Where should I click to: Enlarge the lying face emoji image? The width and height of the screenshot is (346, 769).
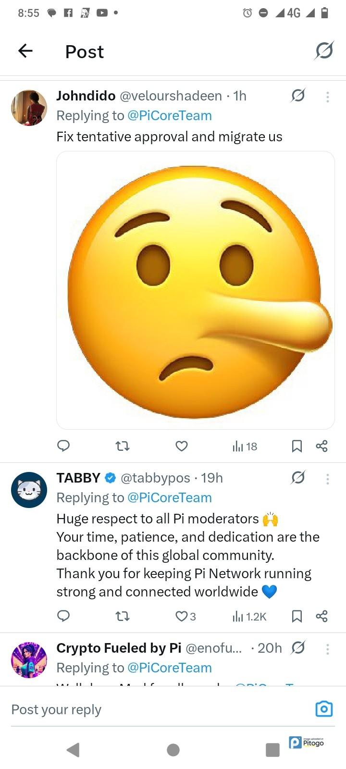[x=195, y=290]
